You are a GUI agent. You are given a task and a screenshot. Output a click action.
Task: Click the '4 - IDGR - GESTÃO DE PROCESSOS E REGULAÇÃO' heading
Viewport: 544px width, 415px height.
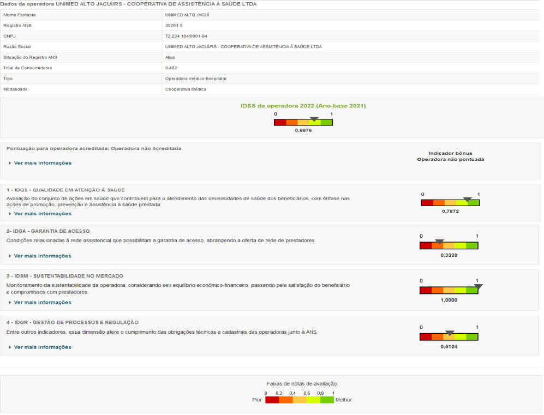(x=73, y=322)
